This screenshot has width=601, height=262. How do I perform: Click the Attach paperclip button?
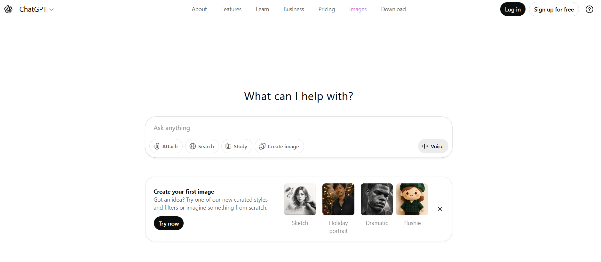(x=166, y=146)
